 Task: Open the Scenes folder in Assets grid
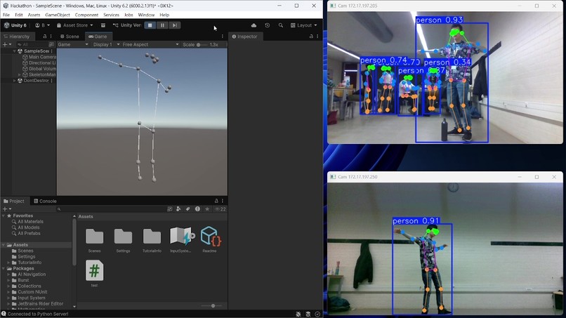pyautogui.click(x=95, y=237)
